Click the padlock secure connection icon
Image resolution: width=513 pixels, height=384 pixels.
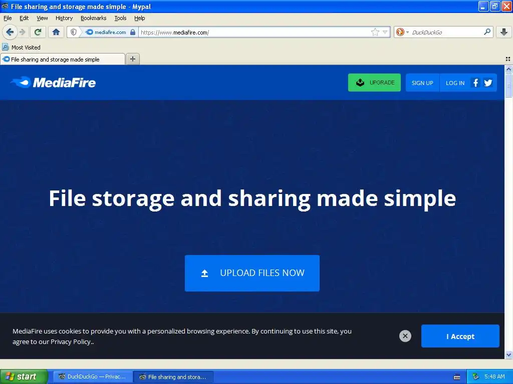(x=132, y=32)
